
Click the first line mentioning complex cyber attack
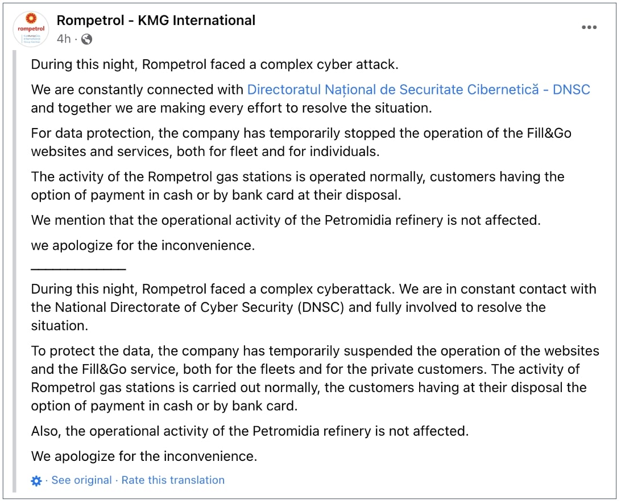(214, 64)
